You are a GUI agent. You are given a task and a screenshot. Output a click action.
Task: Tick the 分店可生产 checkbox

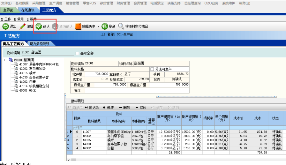click(x=152, y=69)
